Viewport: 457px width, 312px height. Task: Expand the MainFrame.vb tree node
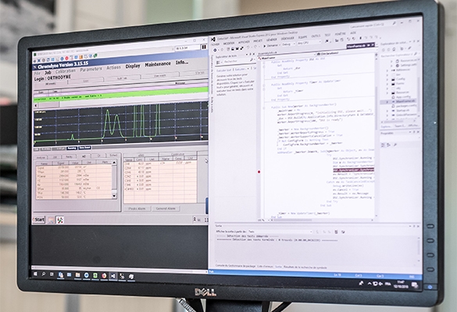click(387, 102)
